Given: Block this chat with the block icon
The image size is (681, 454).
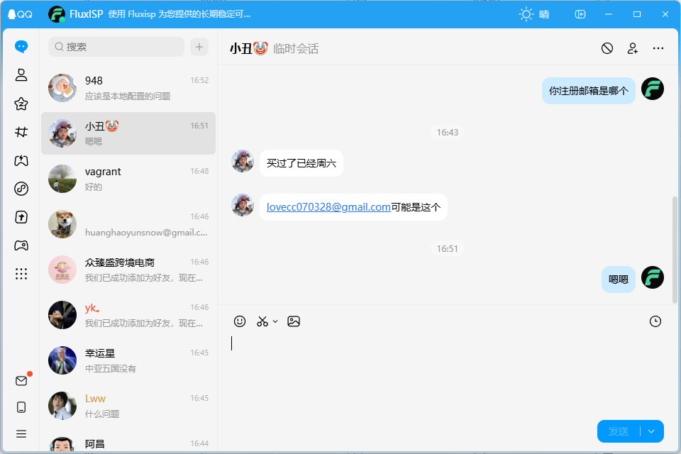Looking at the screenshot, I should click(607, 48).
